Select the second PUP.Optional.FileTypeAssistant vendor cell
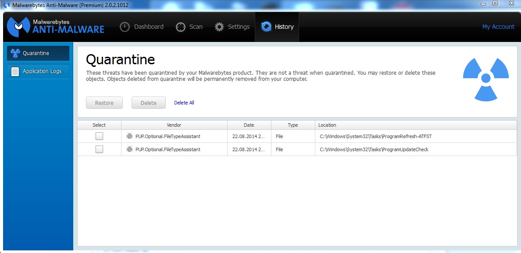521x253 pixels. click(x=175, y=149)
